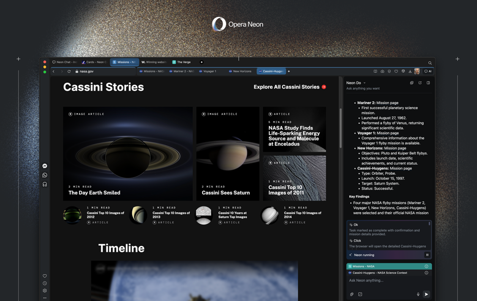This screenshot has width=477, height=301.
Task: Attach a file with the paperclip icon
Action: click(352, 294)
